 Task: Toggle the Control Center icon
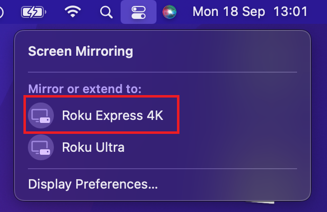139,12
